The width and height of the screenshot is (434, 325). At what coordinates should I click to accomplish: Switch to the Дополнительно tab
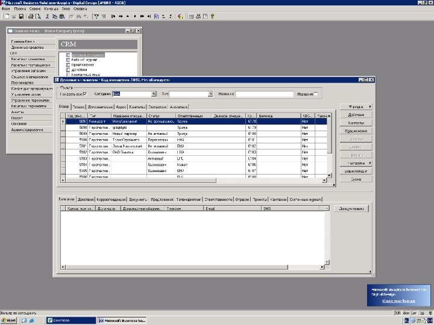point(100,107)
